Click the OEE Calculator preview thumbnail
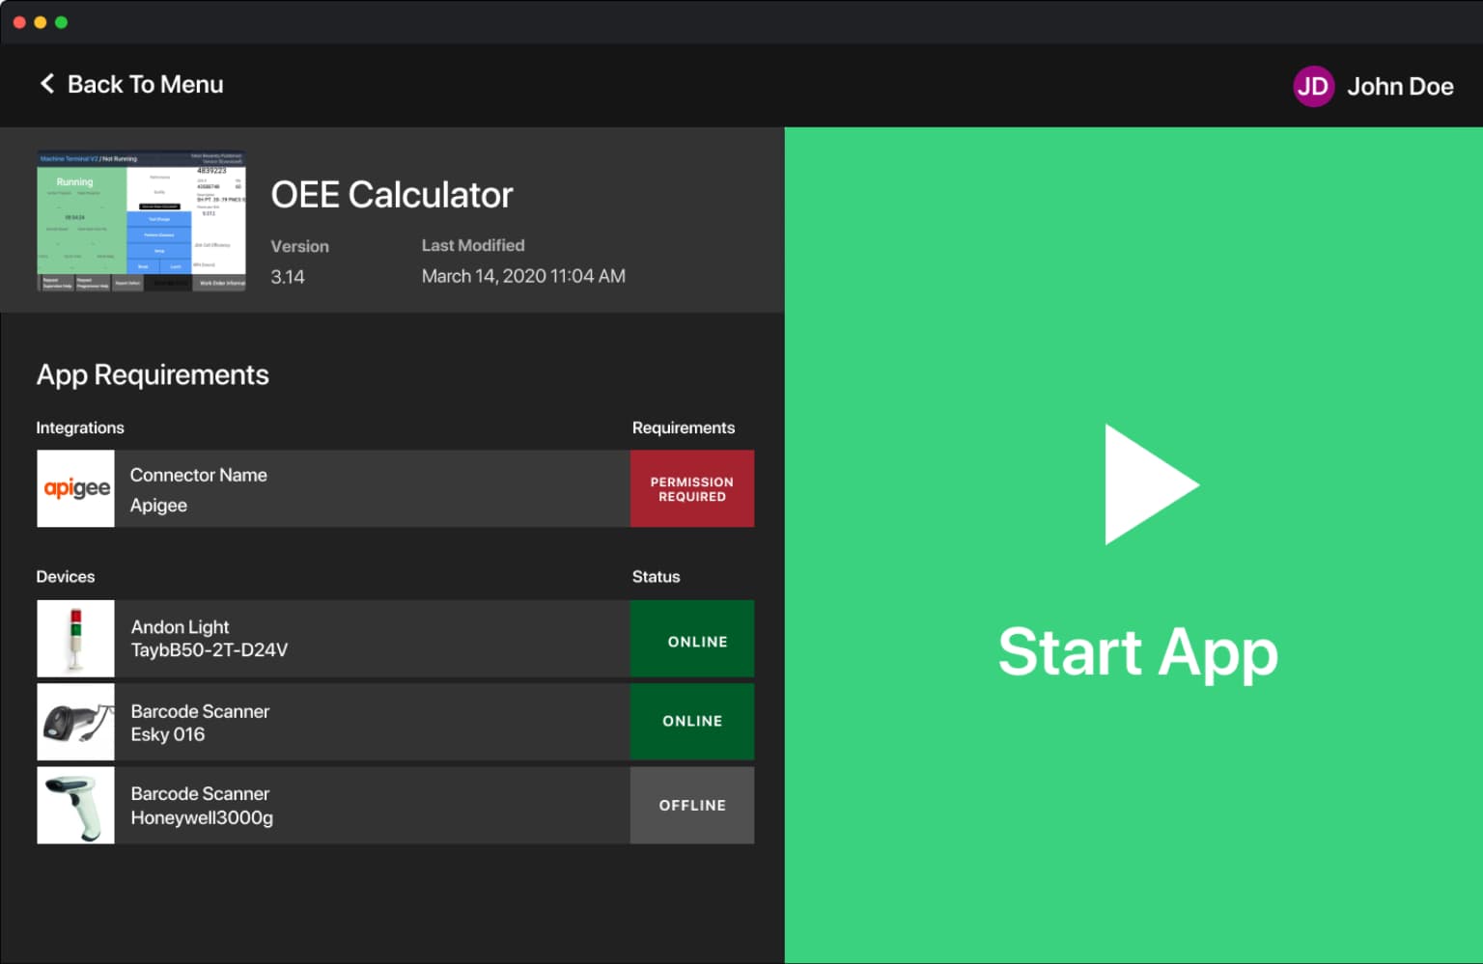Screen dimensions: 1483x964 [x=141, y=221]
